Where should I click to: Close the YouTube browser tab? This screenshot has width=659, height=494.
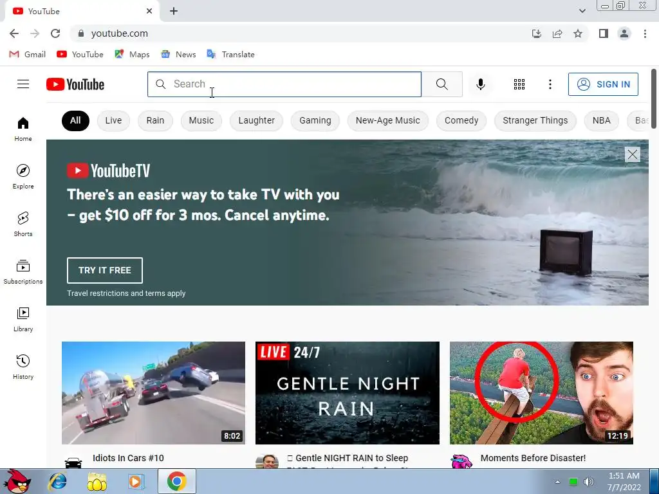coord(149,12)
